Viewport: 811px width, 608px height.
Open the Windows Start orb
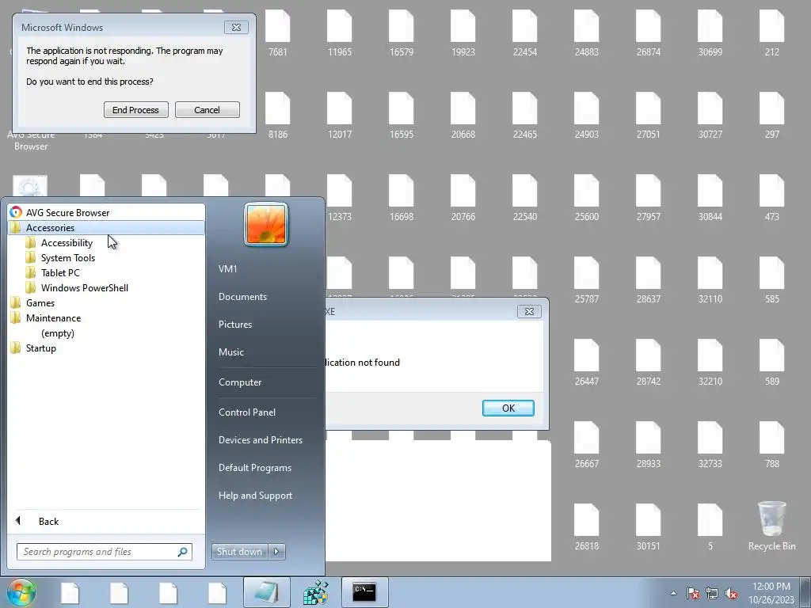coord(21,592)
